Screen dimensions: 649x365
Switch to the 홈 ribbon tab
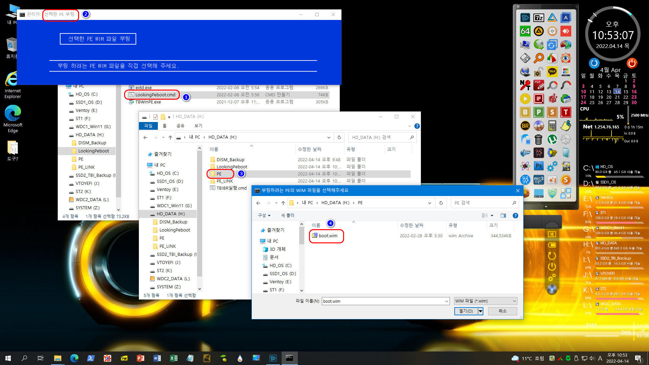click(165, 126)
